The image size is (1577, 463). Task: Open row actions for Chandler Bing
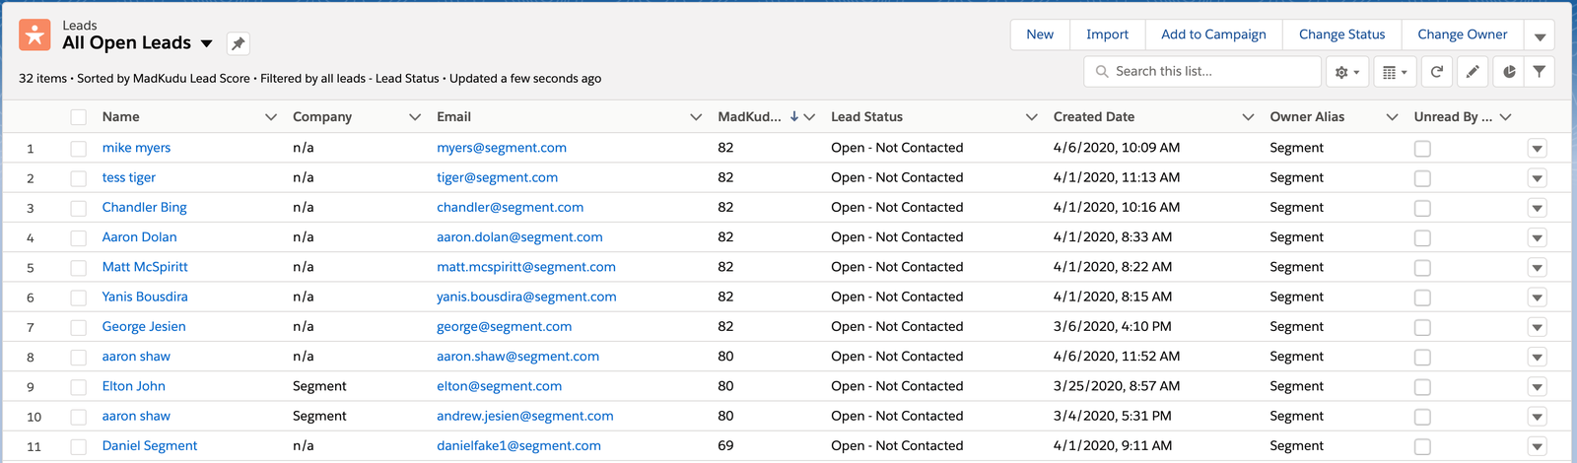coord(1537,208)
